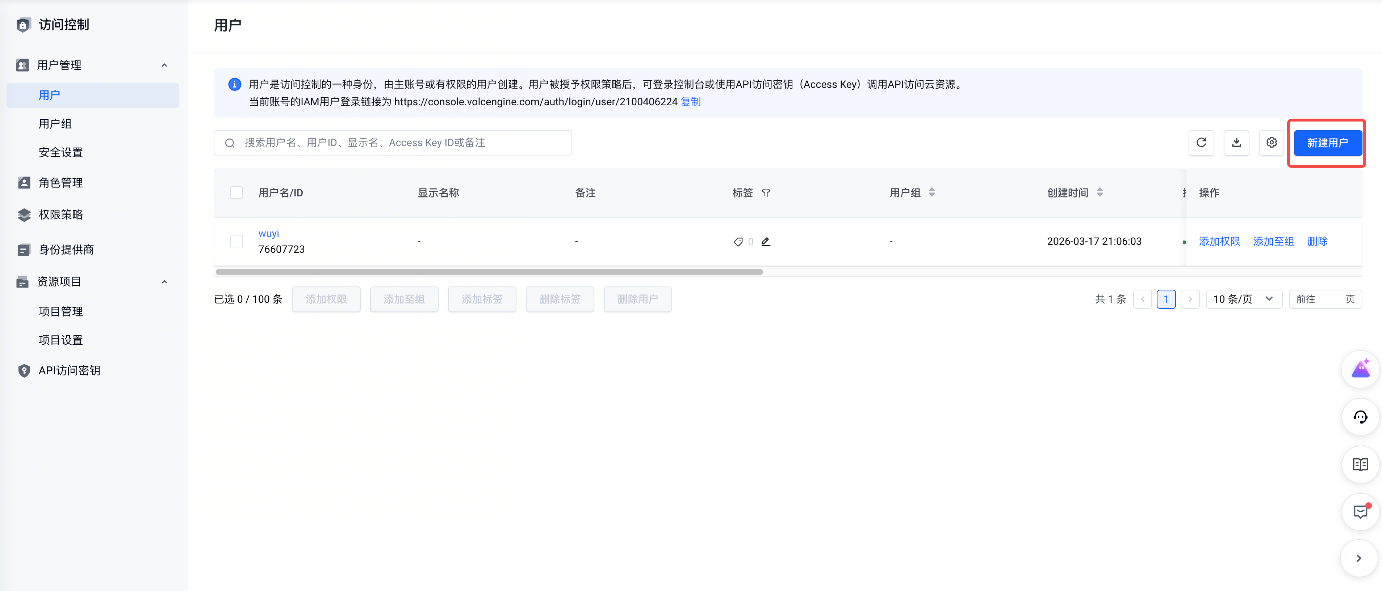Check the checkbox for user wuyi
This screenshot has height=591, width=1382.
[x=236, y=241]
